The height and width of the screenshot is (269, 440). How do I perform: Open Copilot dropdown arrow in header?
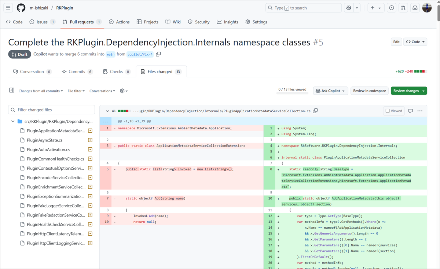tap(357, 8)
